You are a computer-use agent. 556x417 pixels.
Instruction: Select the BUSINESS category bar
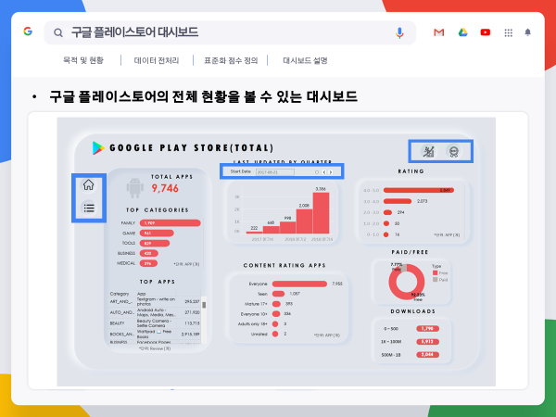(x=149, y=253)
